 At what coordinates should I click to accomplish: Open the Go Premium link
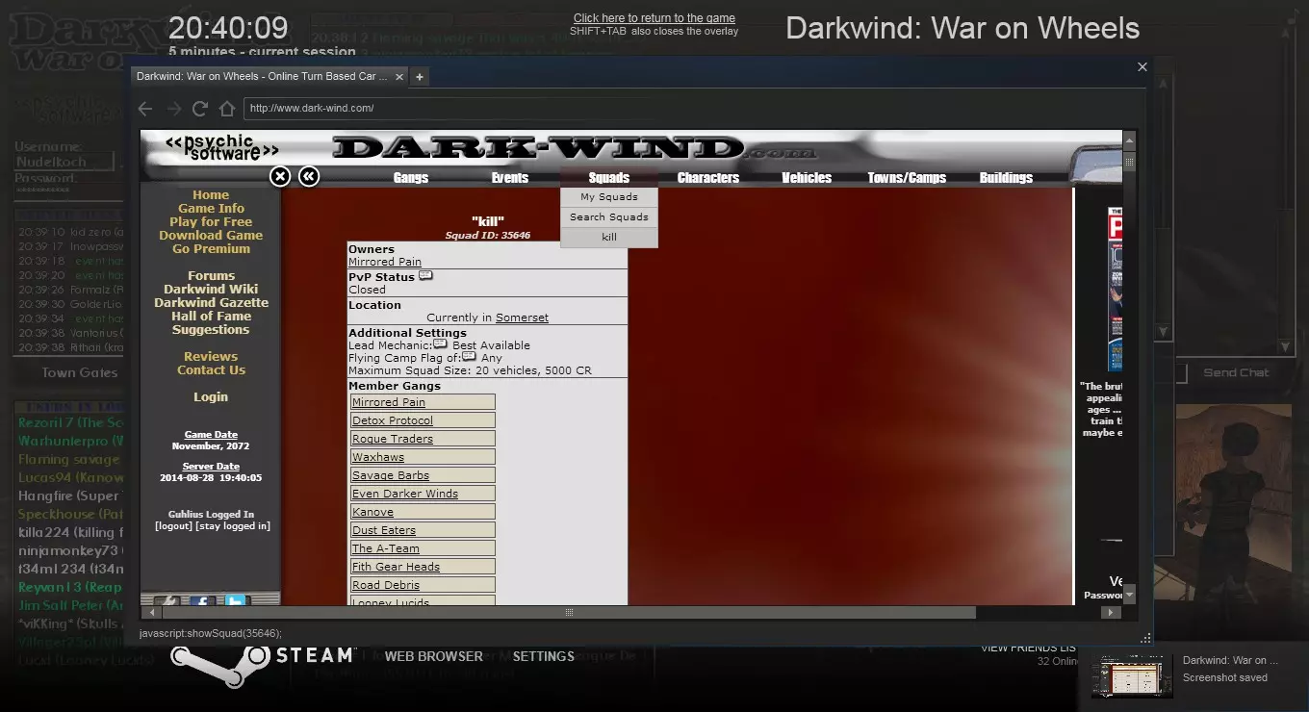point(211,249)
